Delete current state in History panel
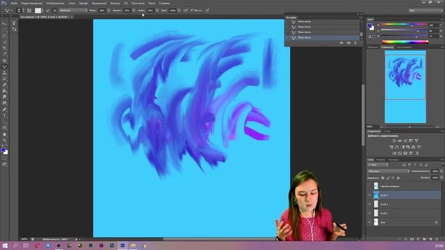The width and height of the screenshot is (445, 250). pos(355,43)
